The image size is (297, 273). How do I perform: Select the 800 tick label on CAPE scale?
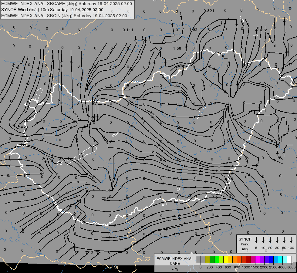[x=237, y=267]
